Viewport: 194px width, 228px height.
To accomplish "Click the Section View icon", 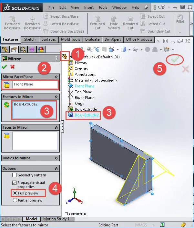I will click(x=104, y=49).
